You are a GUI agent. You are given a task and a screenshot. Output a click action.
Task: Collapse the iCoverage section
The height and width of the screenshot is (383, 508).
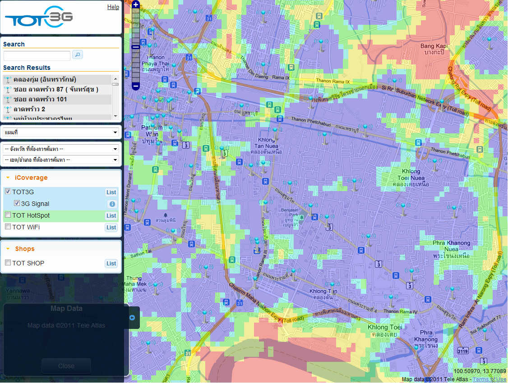click(8, 178)
